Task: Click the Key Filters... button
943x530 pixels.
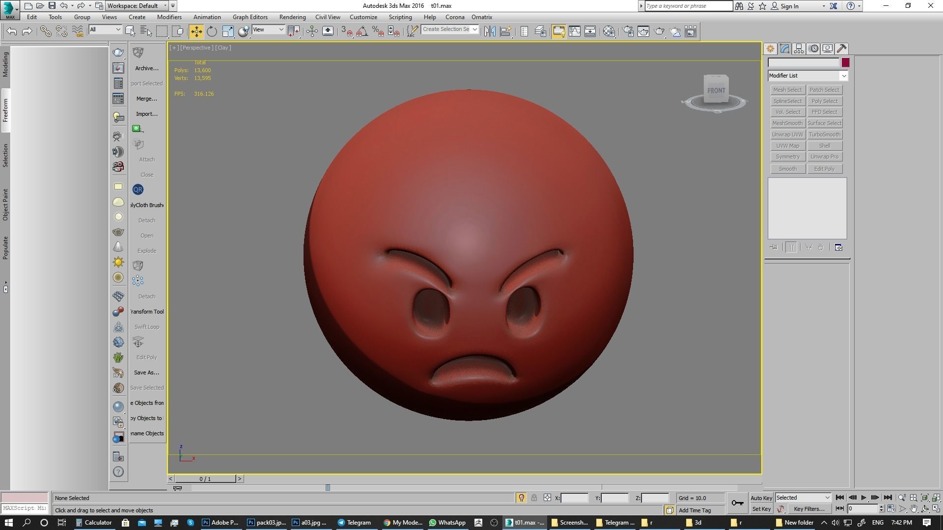Action: [809, 509]
